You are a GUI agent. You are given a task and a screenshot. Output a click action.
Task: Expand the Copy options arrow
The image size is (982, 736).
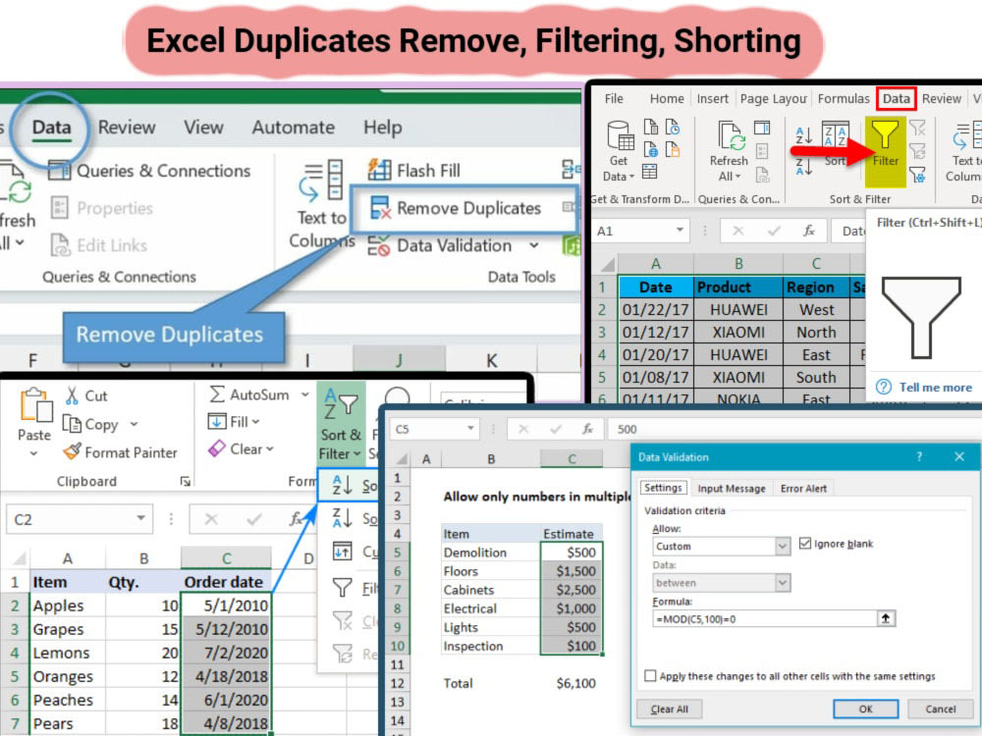(x=134, y=424)
